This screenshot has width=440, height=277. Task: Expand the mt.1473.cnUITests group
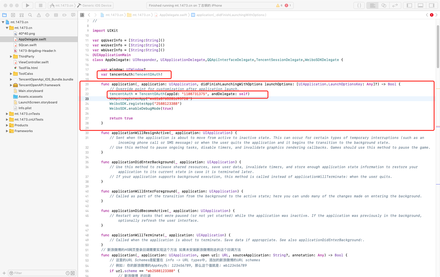coord(7,119)
